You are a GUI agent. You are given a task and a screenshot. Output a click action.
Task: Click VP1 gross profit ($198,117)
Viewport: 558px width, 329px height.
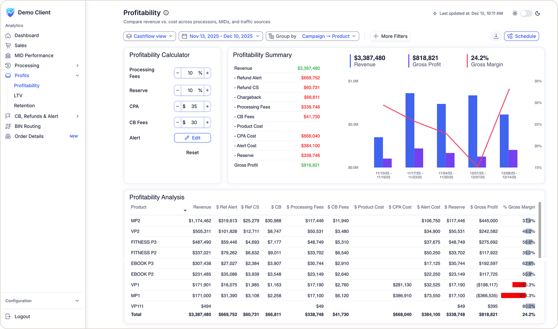point(487,285)
